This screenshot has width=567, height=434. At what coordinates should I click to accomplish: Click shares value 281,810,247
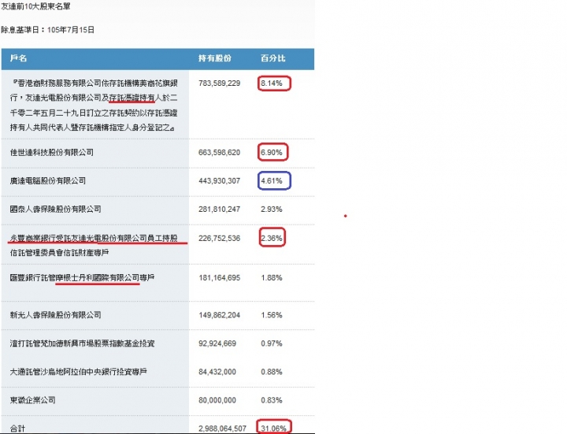(x=219, y=209)
